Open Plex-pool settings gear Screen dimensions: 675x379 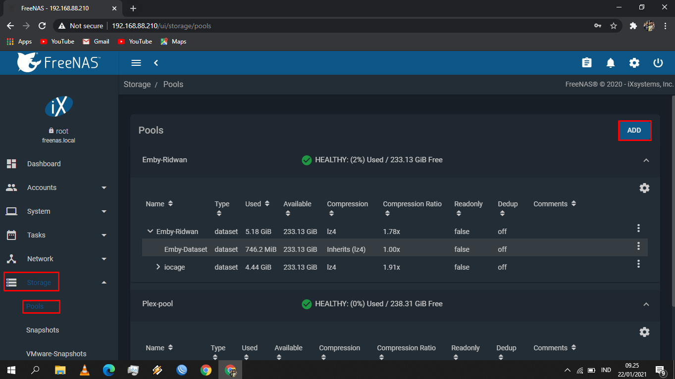pyautogui.click(x=644, y=332)
